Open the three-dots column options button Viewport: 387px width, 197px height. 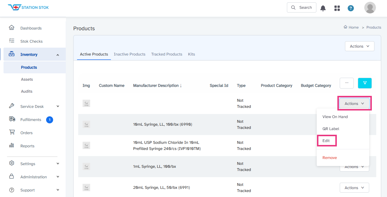[x=347, y=83]
